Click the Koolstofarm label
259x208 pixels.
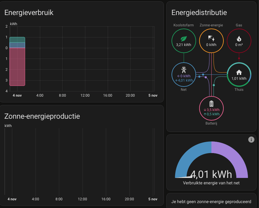coord(184,25)
